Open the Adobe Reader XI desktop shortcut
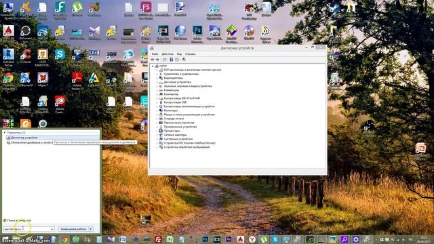434x244 pixels. 77,81
